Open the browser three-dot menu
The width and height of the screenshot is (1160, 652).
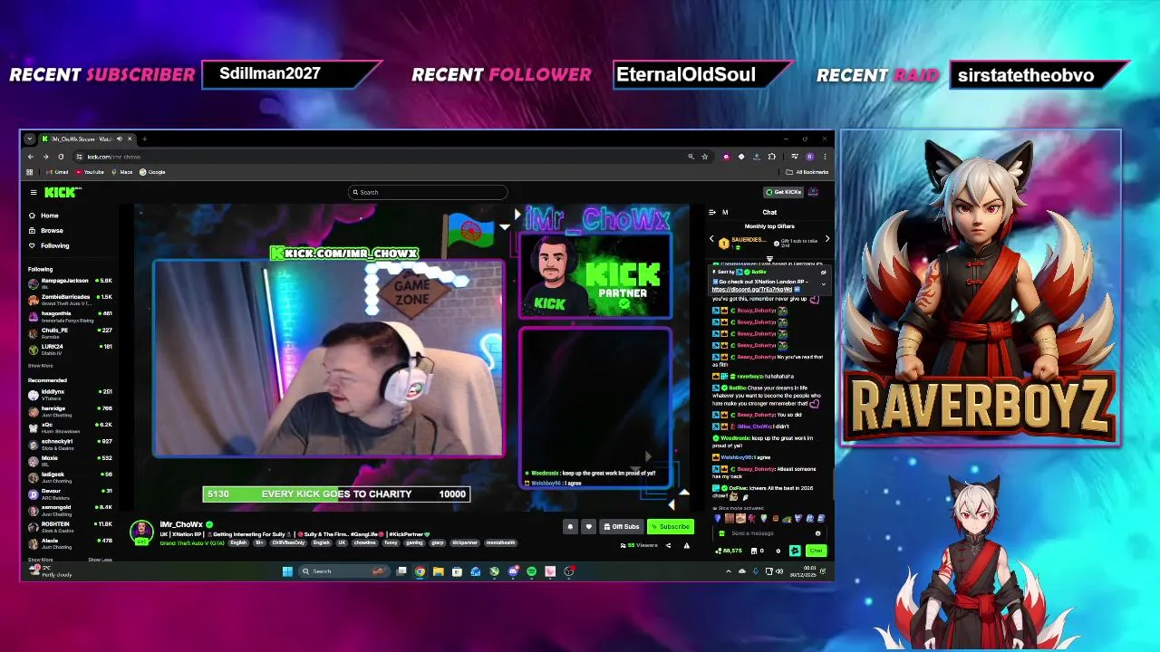(x=824, y=157)
